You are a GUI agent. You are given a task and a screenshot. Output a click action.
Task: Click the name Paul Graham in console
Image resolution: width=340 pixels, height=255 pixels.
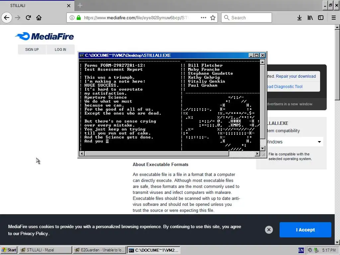[x=203, y=85]
